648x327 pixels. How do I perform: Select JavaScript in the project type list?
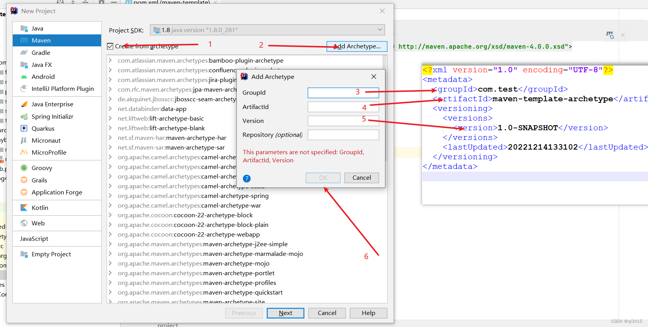coord(34,238)
